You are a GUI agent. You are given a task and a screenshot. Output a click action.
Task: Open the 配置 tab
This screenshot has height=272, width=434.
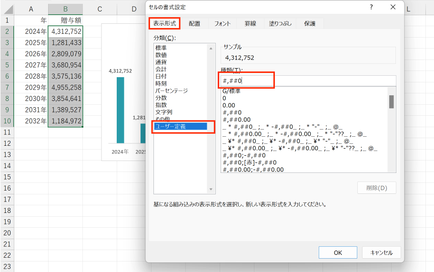coord(194,24)
